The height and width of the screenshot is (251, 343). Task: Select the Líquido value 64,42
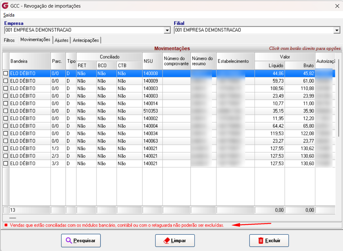pos(270,126)
